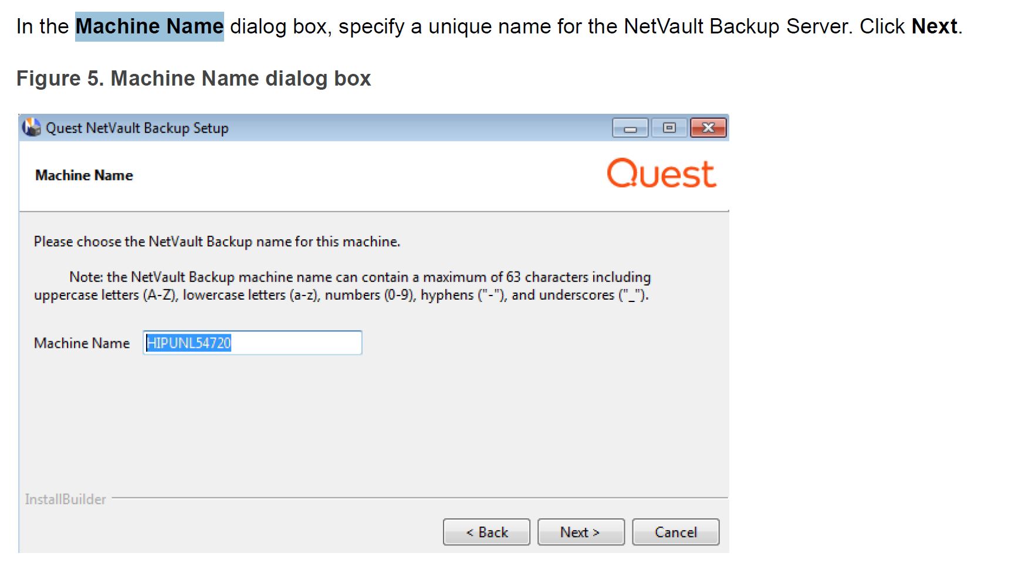Click the Figure 5 caption heading
This screenshot has height=577, width=1015.
(x=194, y=79)
